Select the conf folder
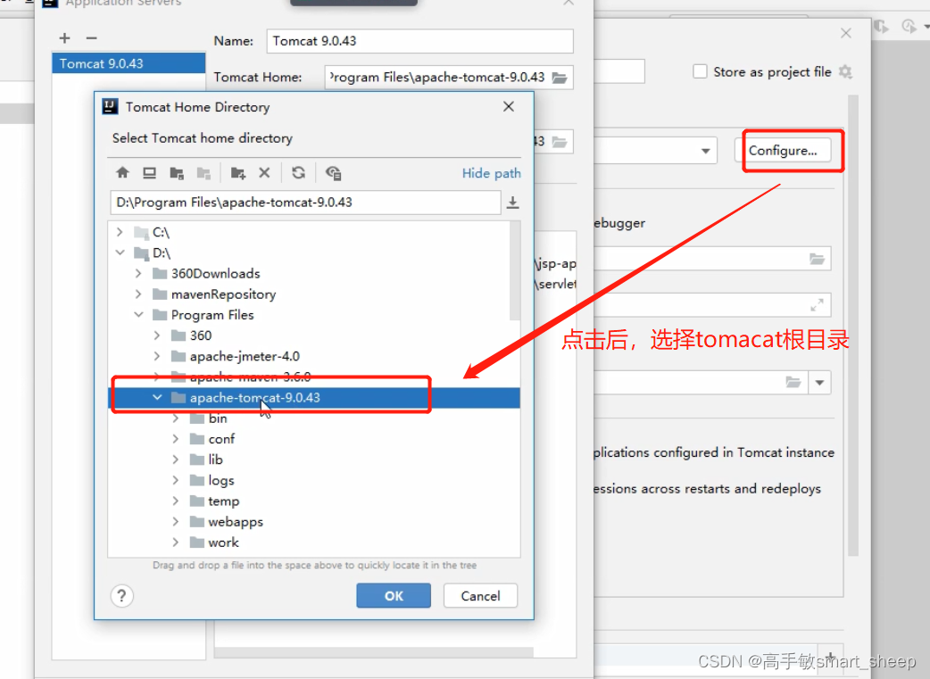Viewport: 930px width, 679px height. pyautogui.click(x=221, y=439)
